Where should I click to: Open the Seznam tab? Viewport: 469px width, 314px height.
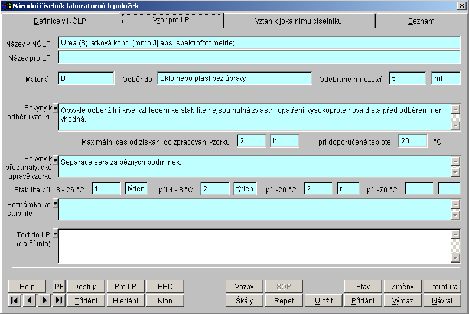(421, 21)
